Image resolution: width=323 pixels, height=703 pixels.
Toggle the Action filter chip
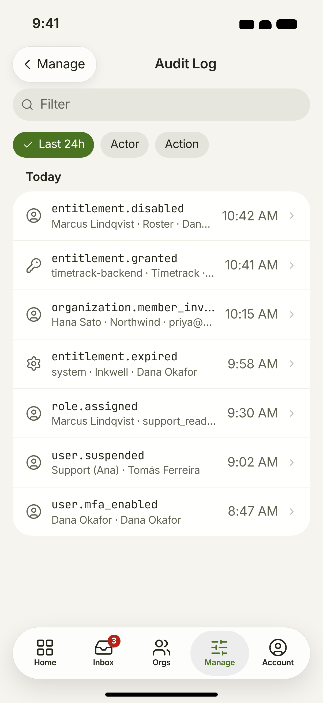click(182, 145)
